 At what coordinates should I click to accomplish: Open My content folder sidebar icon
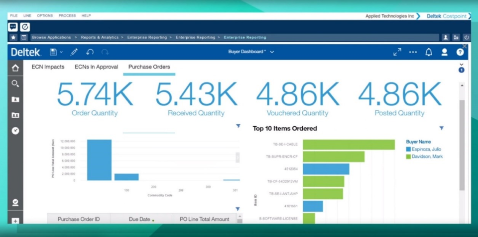coord(15,99)
